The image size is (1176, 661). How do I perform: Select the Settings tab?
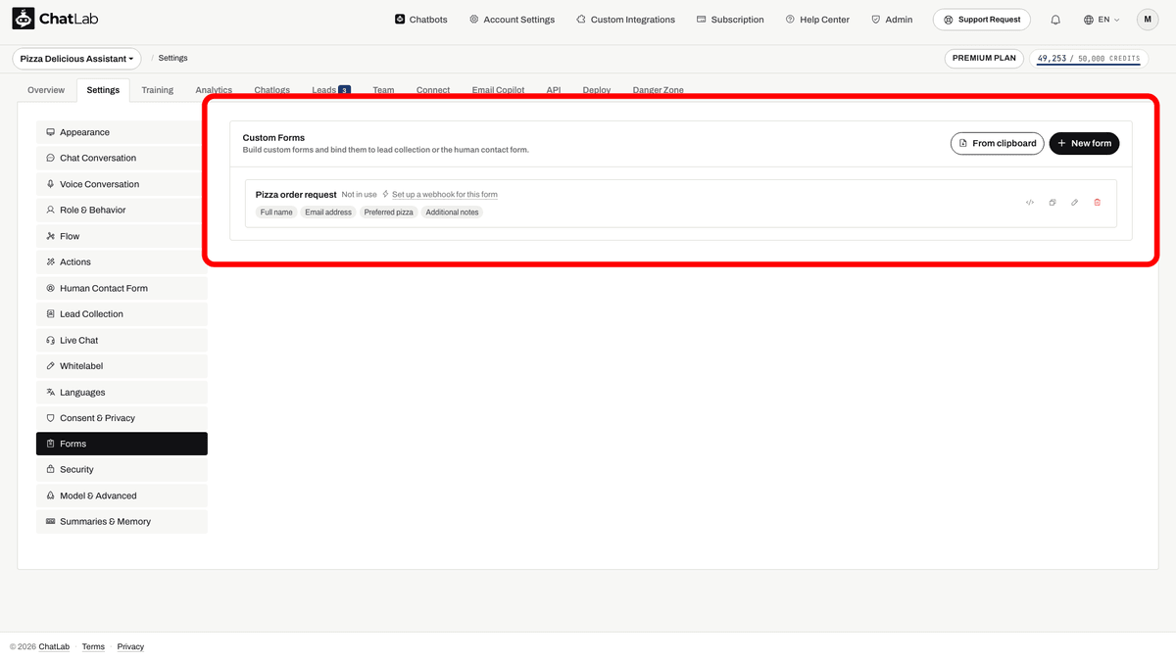[103, 90]
